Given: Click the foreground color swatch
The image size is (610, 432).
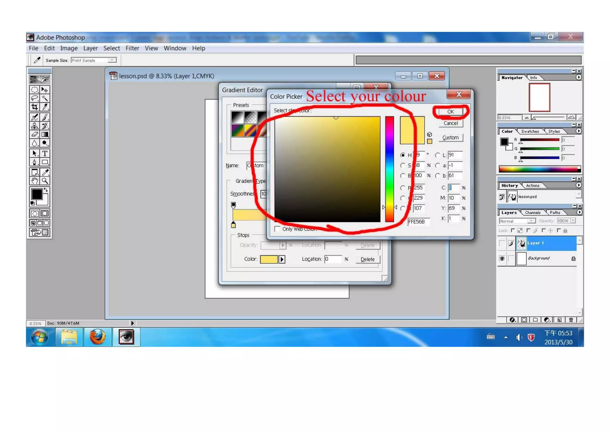Looking at the screenshot, I should [37, 194].
